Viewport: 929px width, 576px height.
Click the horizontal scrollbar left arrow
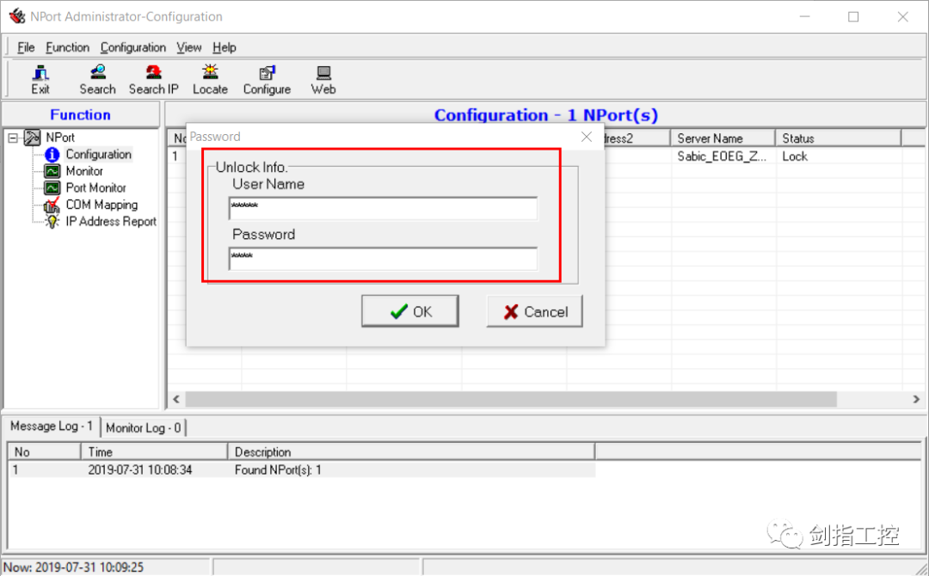tap(176, 400)
